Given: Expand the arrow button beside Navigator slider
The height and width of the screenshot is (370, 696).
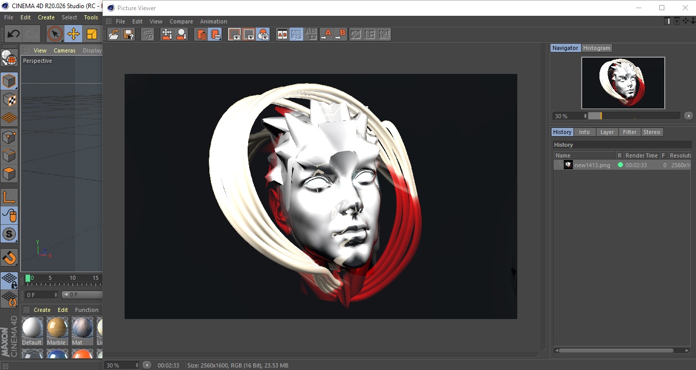Looking at the screenshot, I should tap(688, 116).
